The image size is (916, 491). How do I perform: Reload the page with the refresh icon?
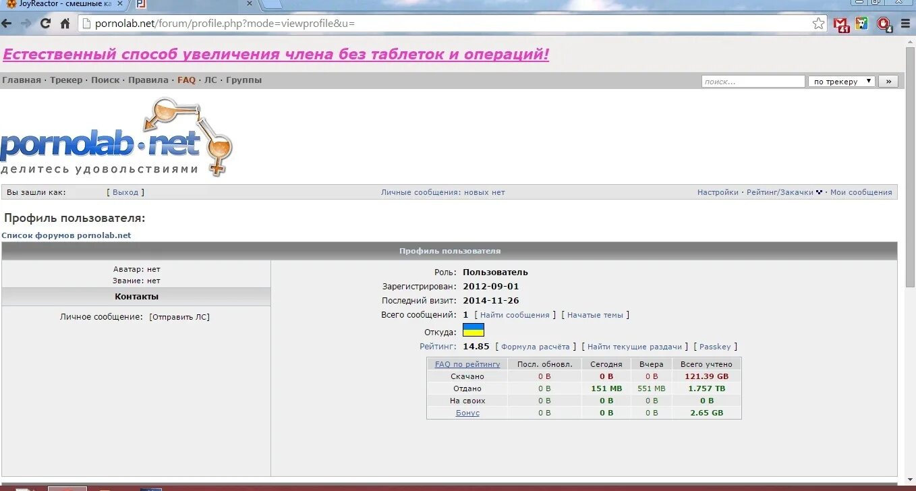click(46, 24)
